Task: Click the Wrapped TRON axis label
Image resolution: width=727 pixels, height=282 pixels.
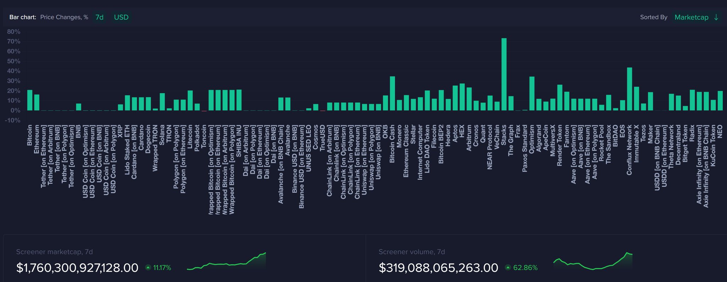Action: (x=155, y=148)
